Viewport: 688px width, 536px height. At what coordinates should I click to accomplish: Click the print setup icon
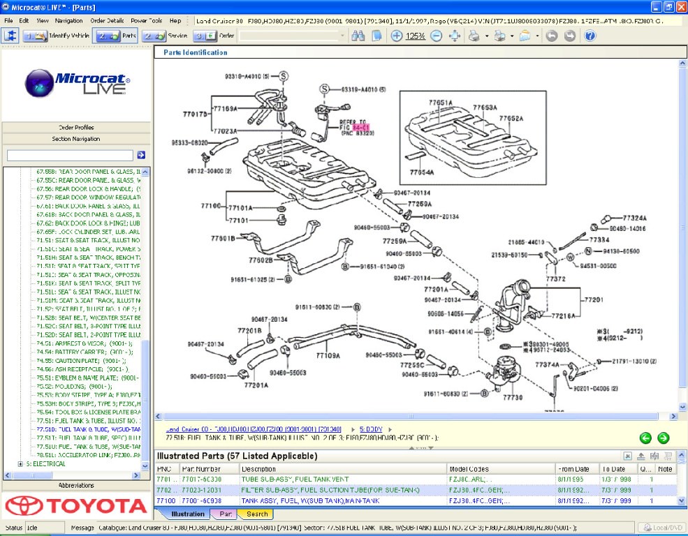point(500,36)
